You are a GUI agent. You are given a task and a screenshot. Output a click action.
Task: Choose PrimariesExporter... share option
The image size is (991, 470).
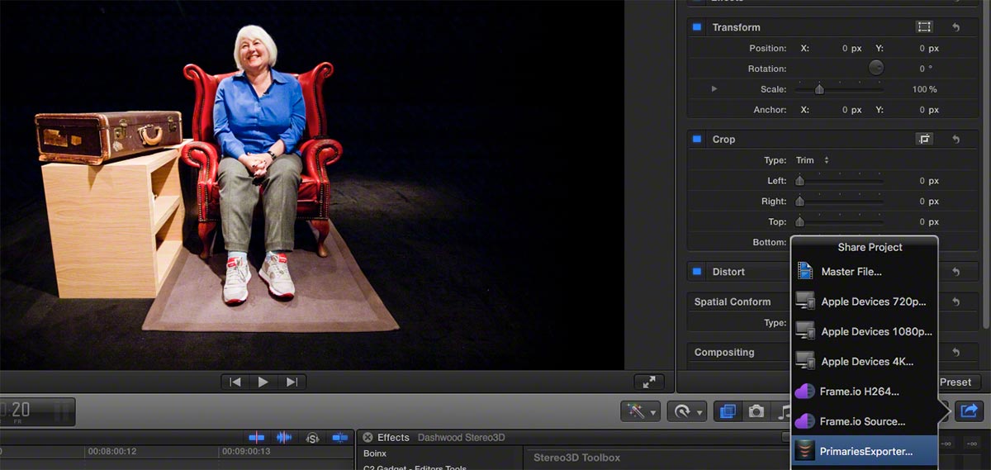864,451
